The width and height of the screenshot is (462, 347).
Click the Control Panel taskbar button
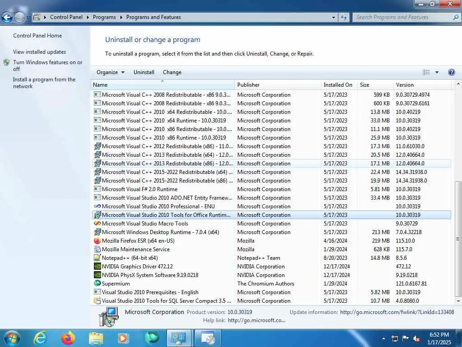179,338
